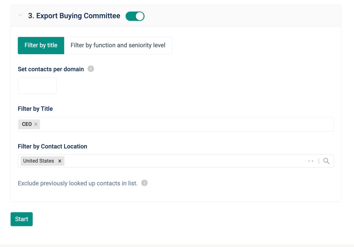This screenshot has width=354, height=247.
Task: Select the Filter by title tab
Action: click(x=41, y=46)
